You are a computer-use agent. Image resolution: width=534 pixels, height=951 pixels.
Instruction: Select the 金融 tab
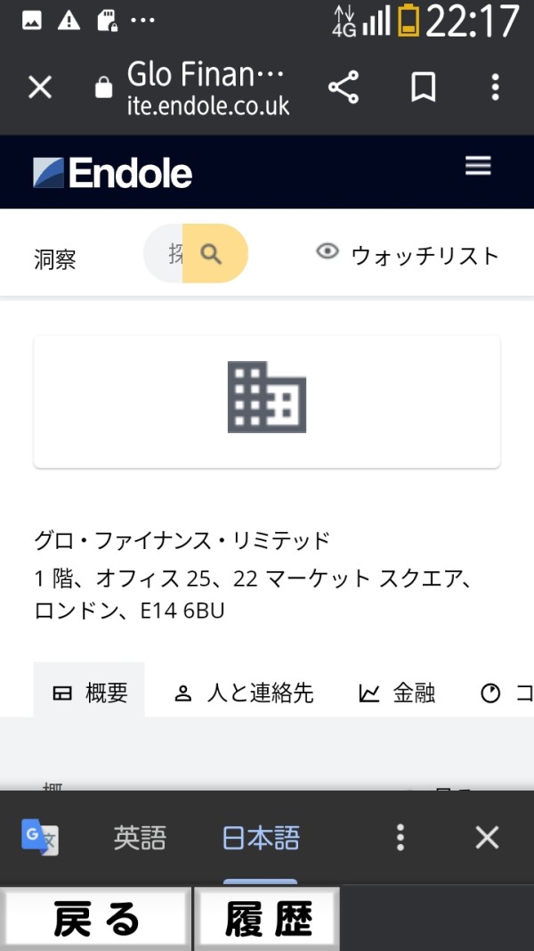click(397, 693)
